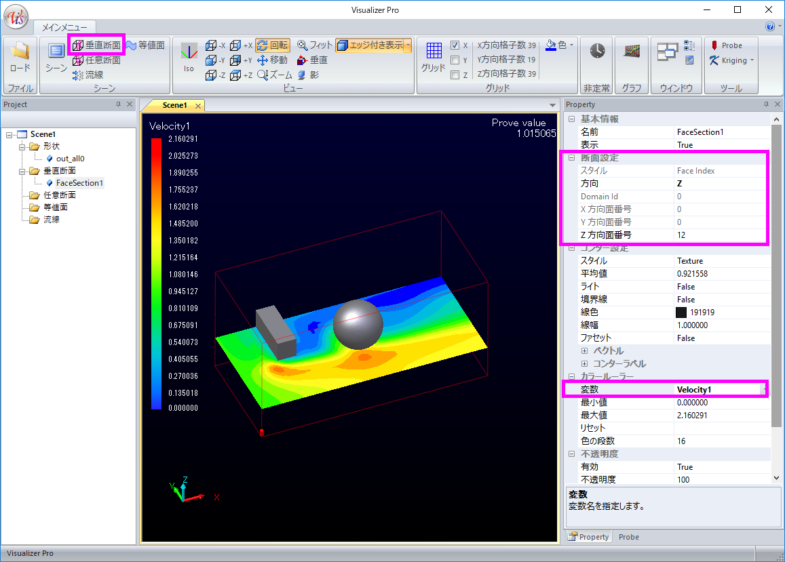The width and height of the screenshot is (785, 562).
Task: Open the 非定常 clock icon
Action: point(597,52)
